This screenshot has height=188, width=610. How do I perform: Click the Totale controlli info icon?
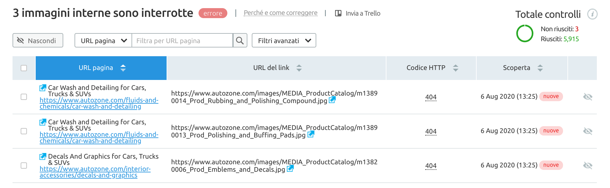coord(592,14)
